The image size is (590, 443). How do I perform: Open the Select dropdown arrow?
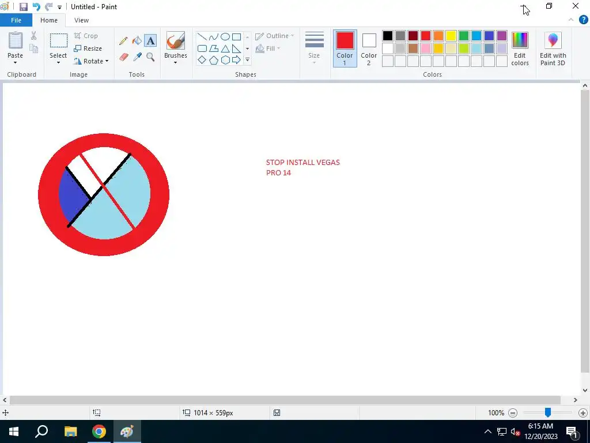pos(58,62)
